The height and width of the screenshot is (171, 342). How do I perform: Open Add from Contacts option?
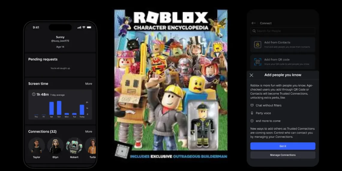[283, 44]
